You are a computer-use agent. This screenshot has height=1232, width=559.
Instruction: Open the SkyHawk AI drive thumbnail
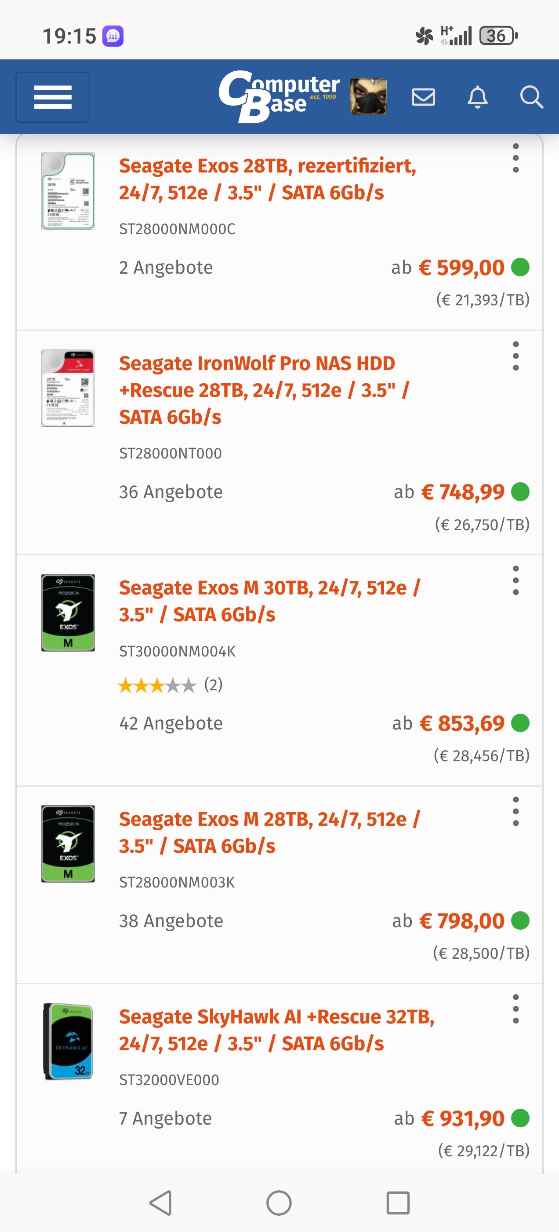click(68, 1041)
